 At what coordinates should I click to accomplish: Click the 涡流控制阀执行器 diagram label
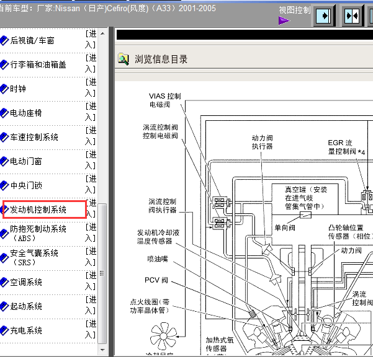pyautogui.click(x=162, y=206)
